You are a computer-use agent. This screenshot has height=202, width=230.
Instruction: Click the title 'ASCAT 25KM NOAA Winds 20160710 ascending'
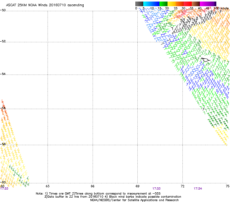(x=45, y=5)
